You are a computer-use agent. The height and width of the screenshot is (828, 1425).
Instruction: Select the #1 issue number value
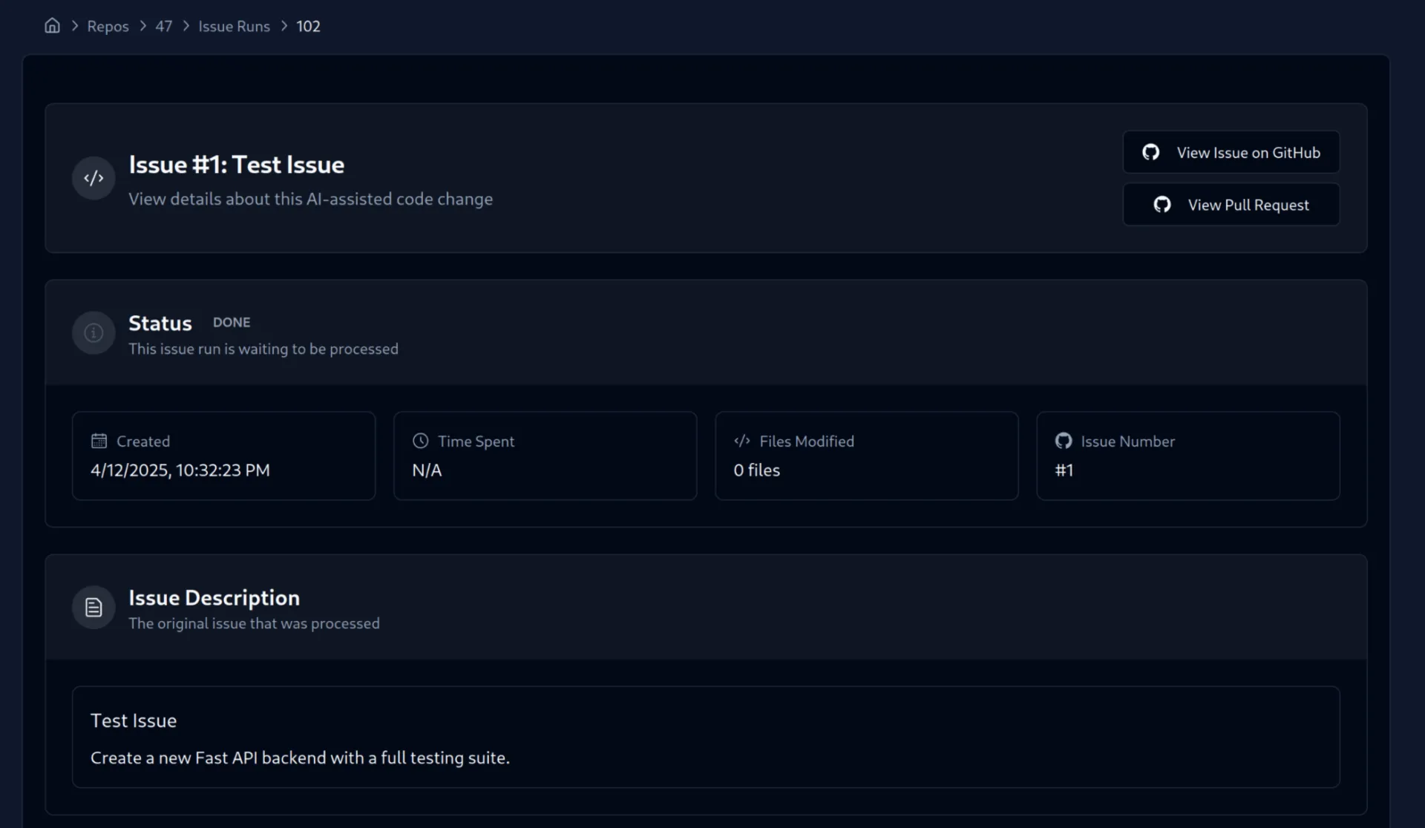point(1064,470)
